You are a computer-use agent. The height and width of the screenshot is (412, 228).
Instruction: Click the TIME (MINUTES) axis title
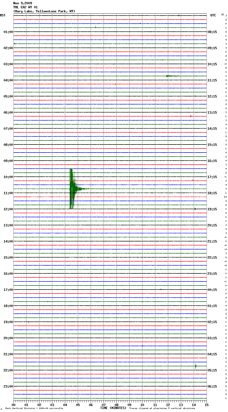113,408
